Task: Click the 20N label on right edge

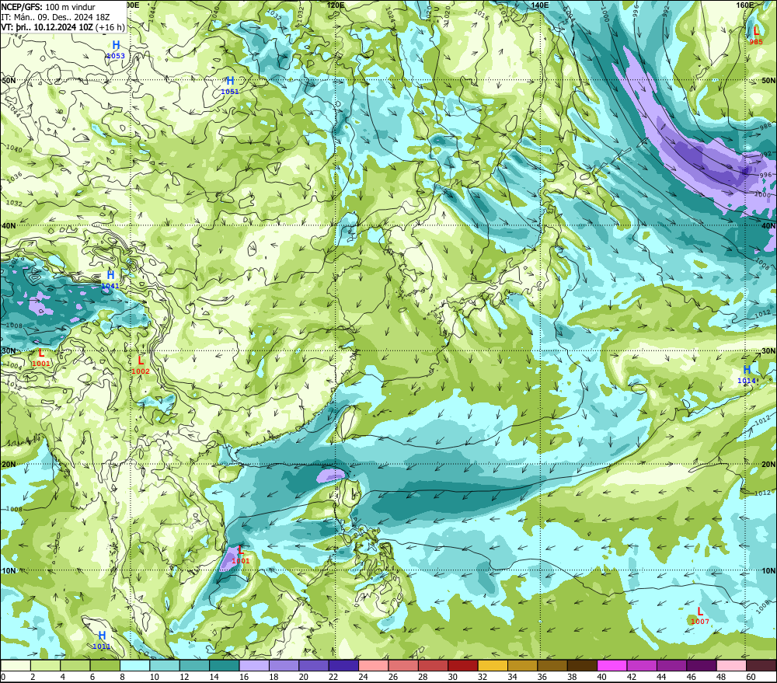Action: [x=768, y=465]
